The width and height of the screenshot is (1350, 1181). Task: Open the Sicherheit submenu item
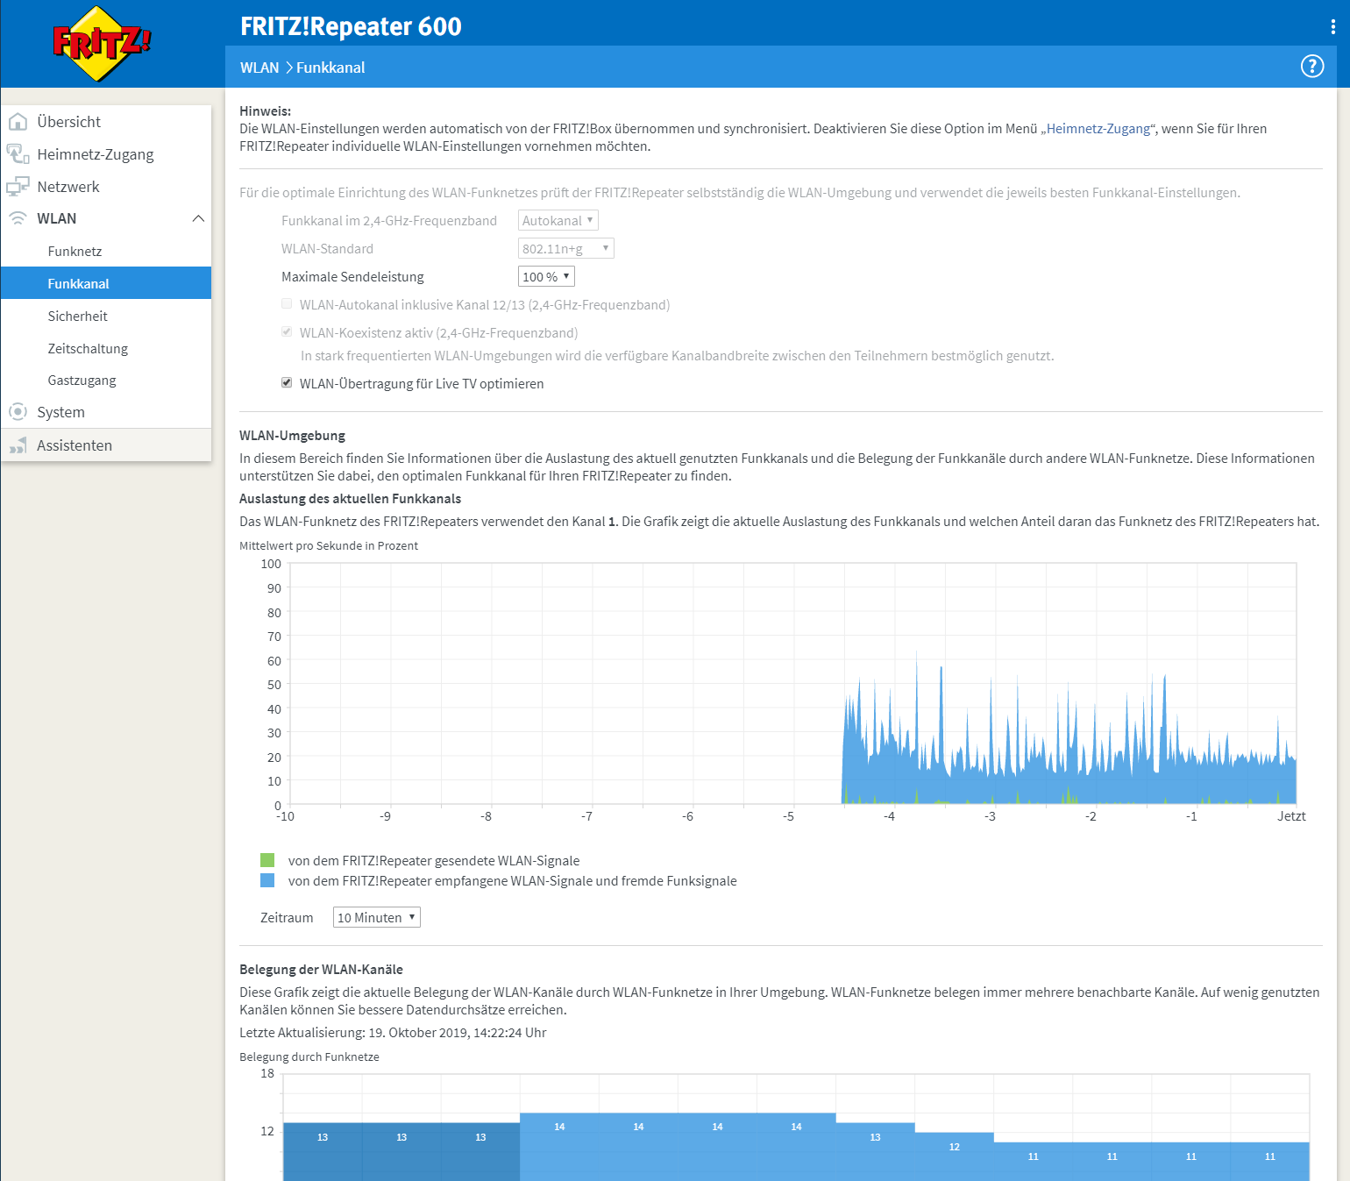click(77, 317)
